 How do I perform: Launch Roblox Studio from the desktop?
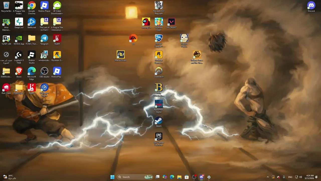[32, 57]
